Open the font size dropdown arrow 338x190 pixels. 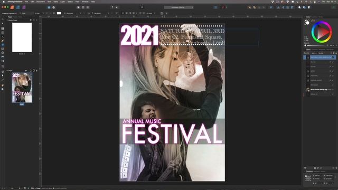pos(43,13)
